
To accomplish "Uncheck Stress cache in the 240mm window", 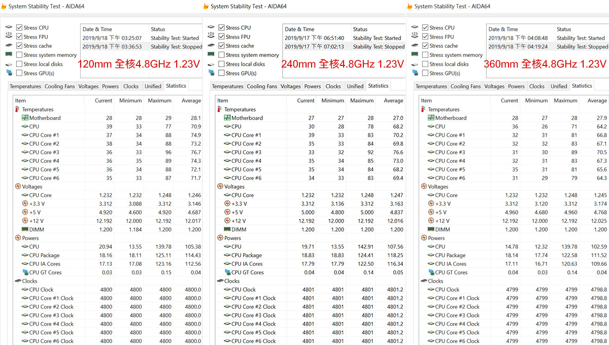I will (221, 46).
